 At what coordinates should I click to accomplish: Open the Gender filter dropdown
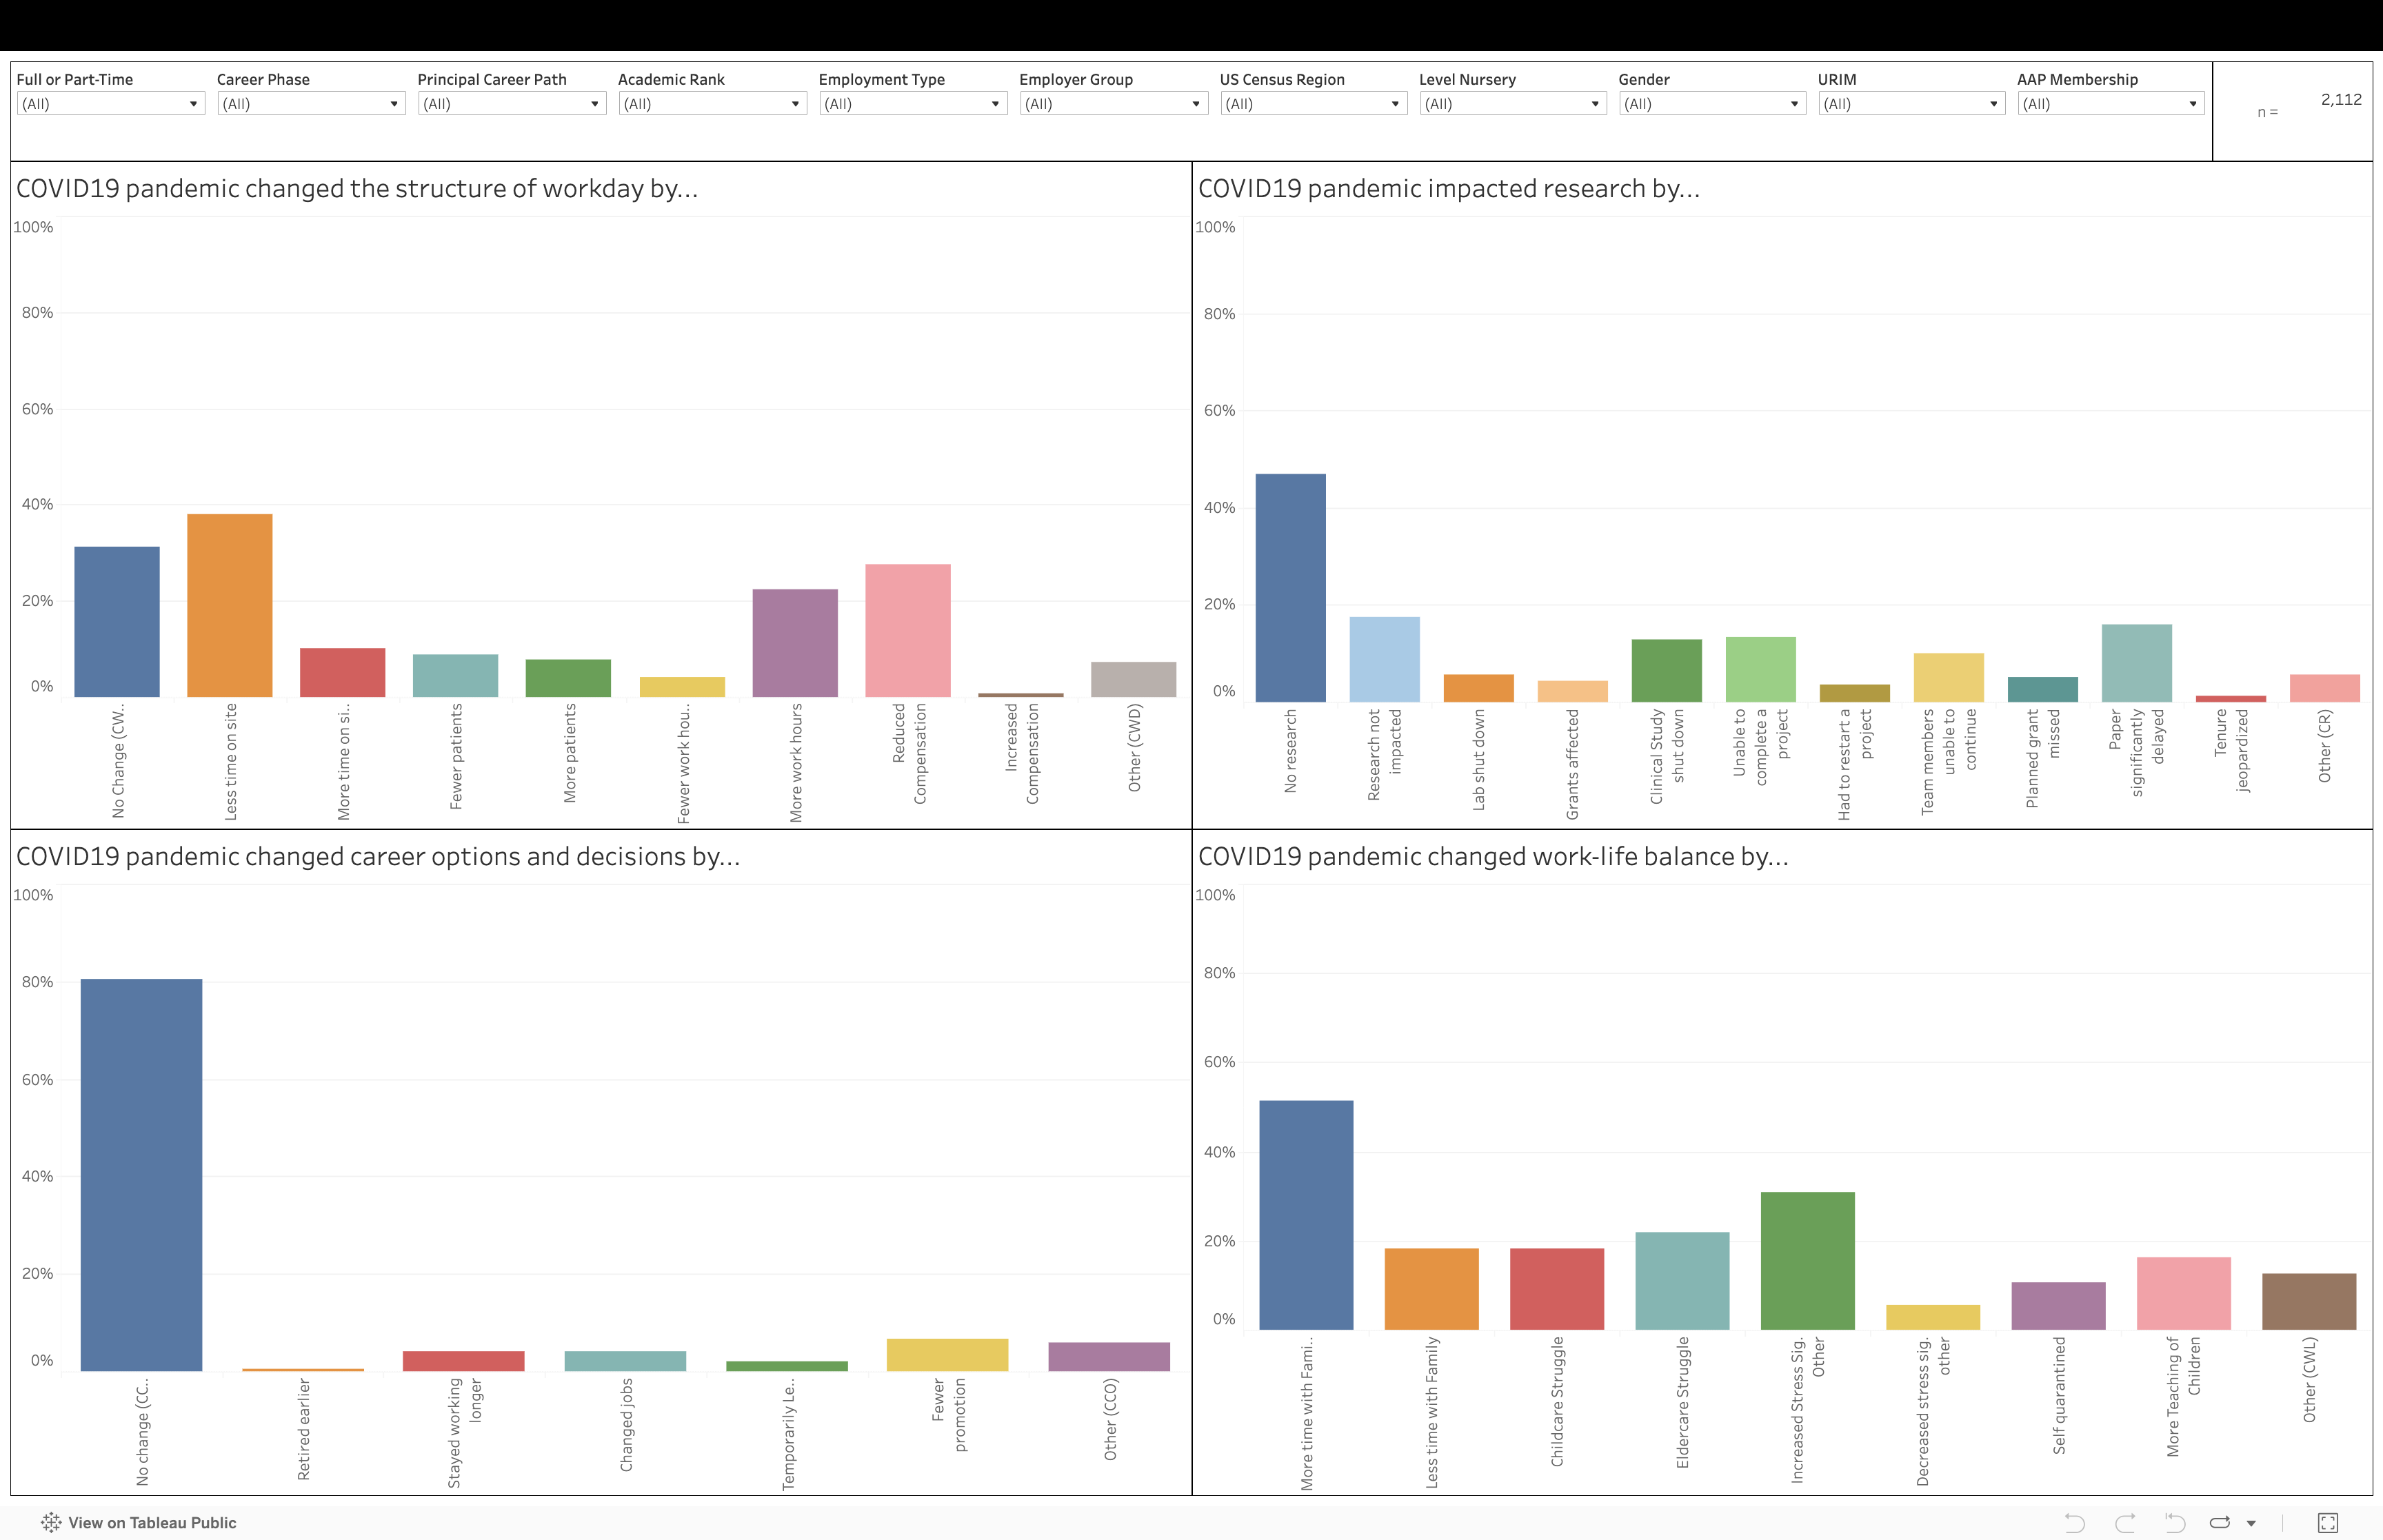(x=1711, y=104)
